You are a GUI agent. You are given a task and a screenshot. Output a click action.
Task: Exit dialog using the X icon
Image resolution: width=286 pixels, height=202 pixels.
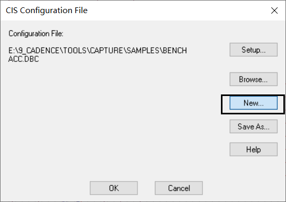coord(274,10)
